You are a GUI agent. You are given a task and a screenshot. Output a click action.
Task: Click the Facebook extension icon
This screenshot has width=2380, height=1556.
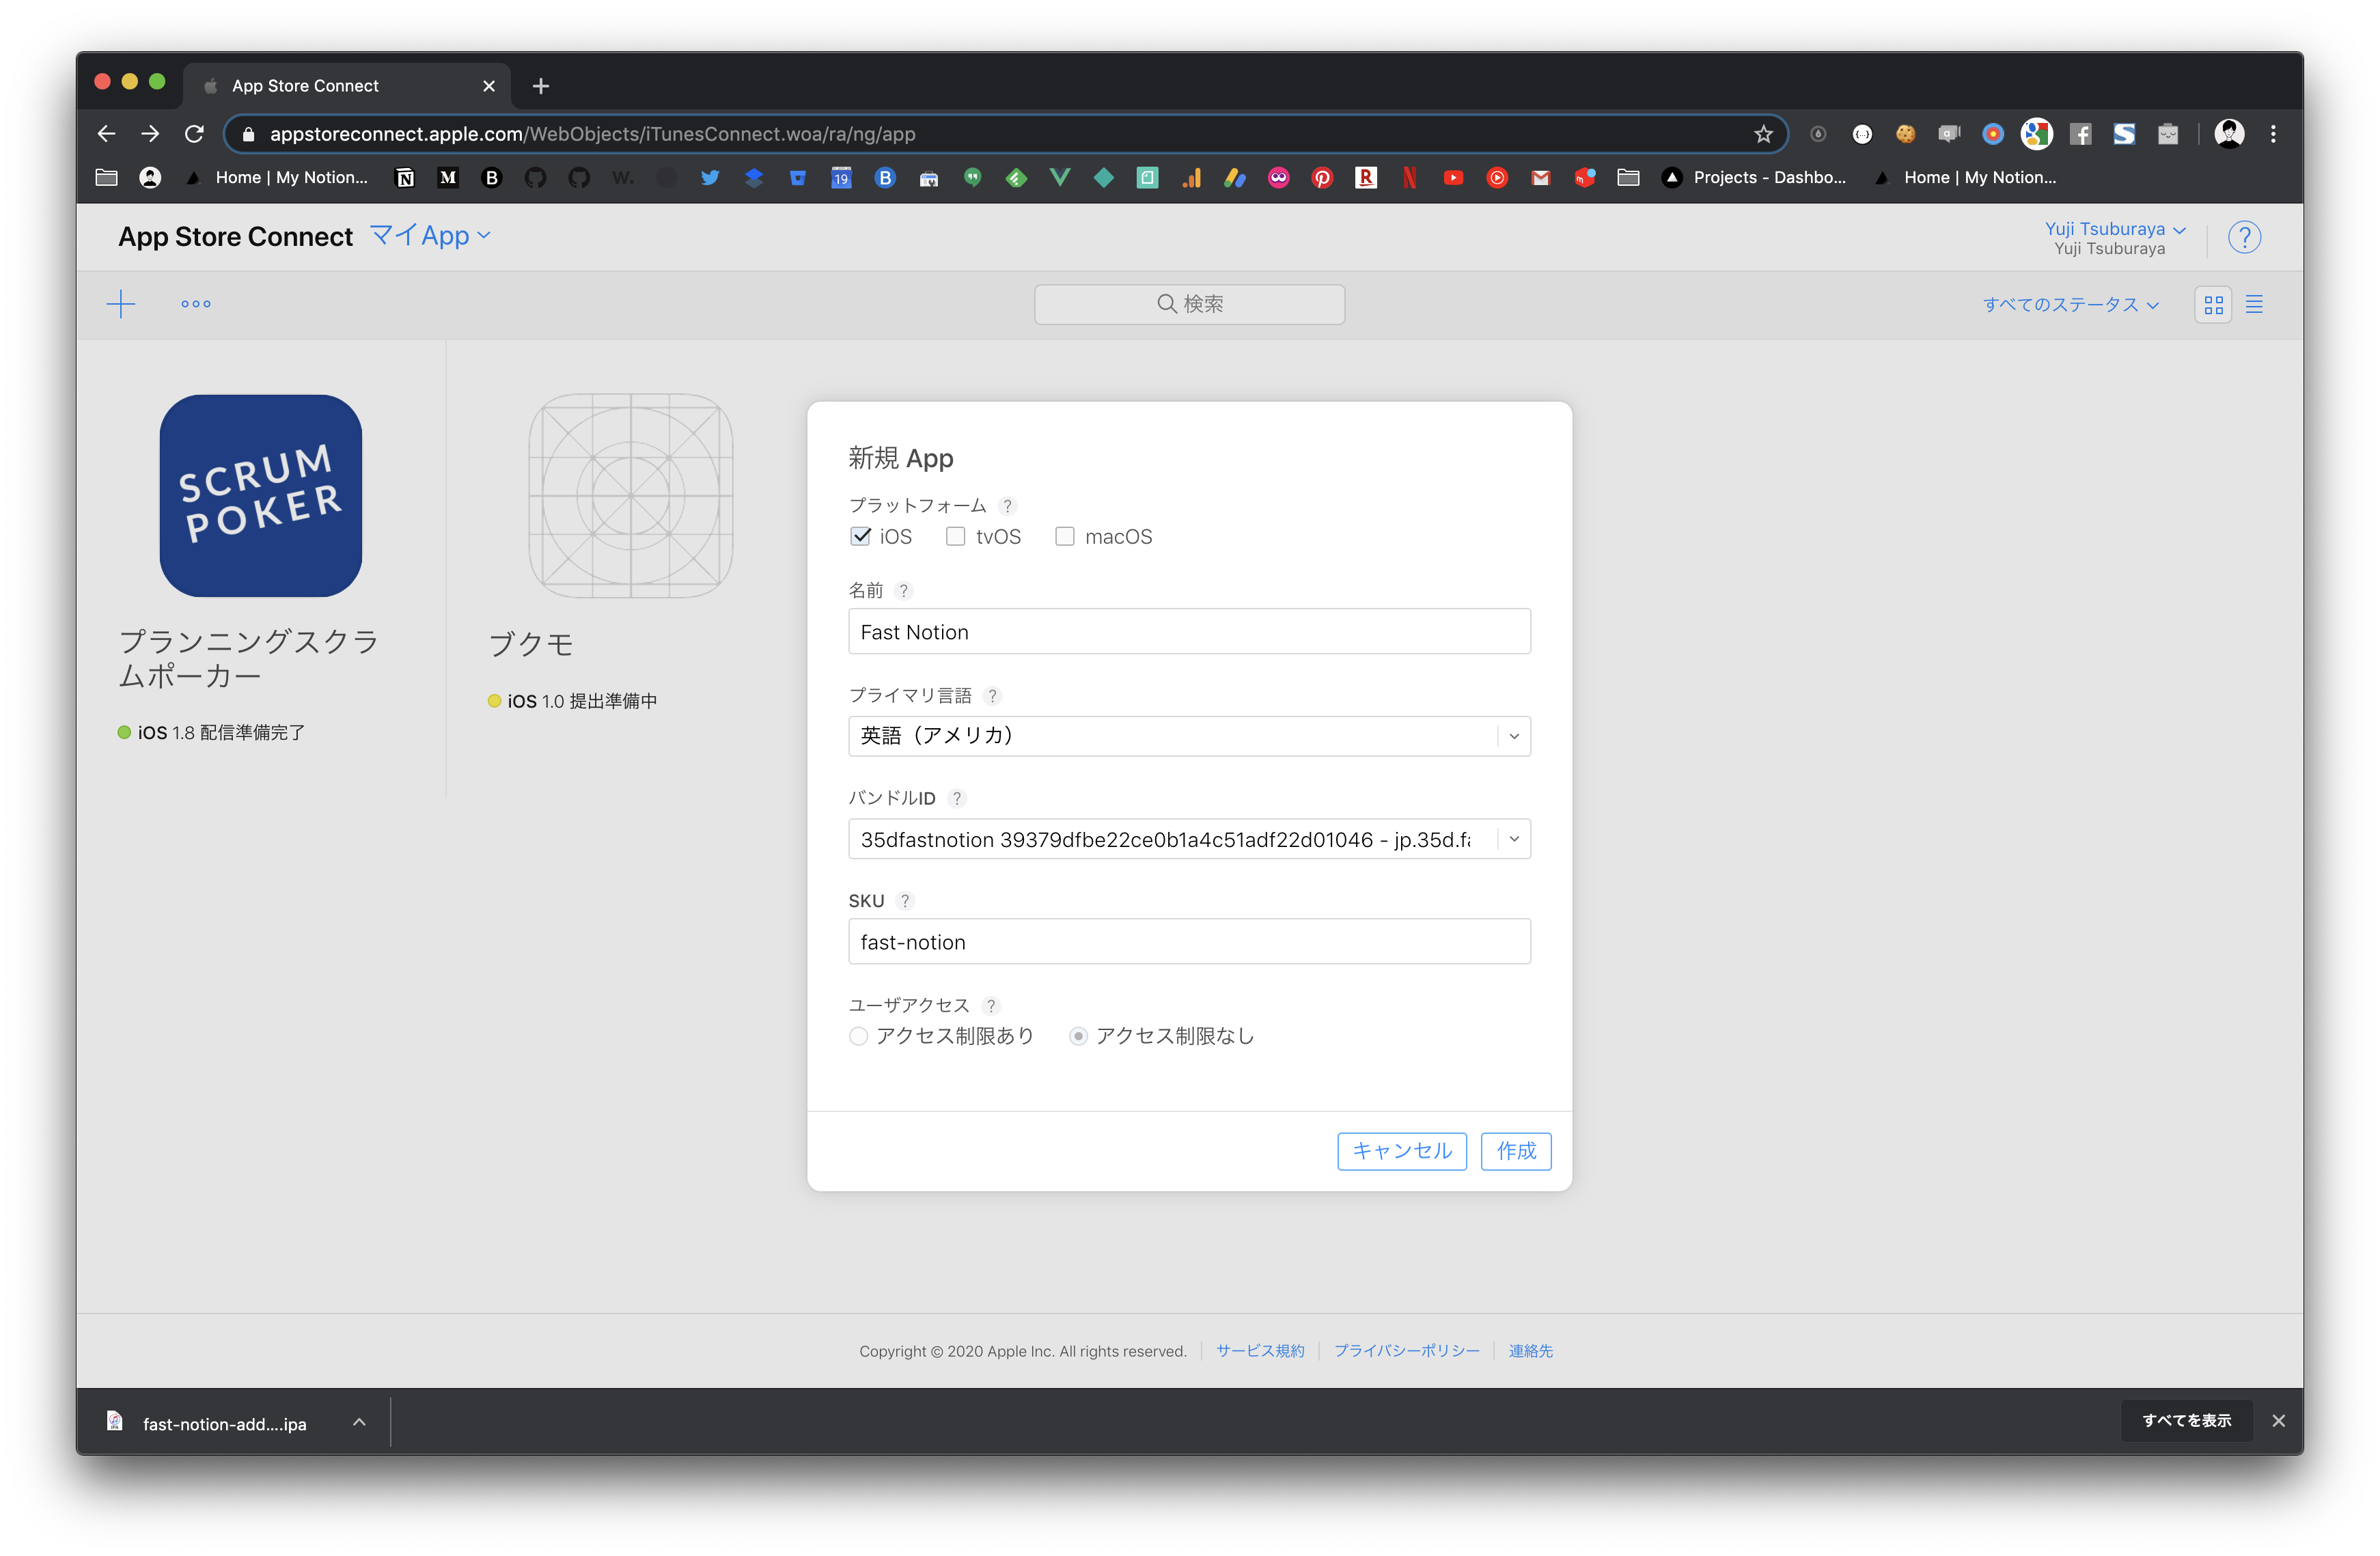2080,134
